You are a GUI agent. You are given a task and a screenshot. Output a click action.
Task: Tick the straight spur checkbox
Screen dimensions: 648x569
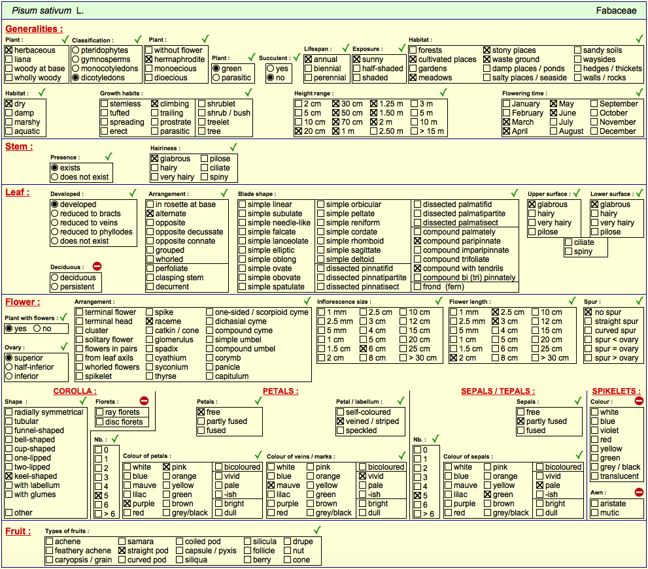pos(588,321)
